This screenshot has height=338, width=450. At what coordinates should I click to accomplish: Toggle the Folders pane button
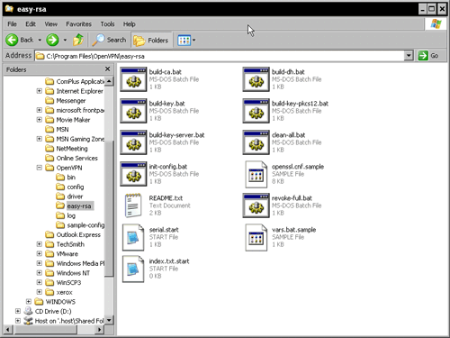pyautogui.click(x=151, y=40)
